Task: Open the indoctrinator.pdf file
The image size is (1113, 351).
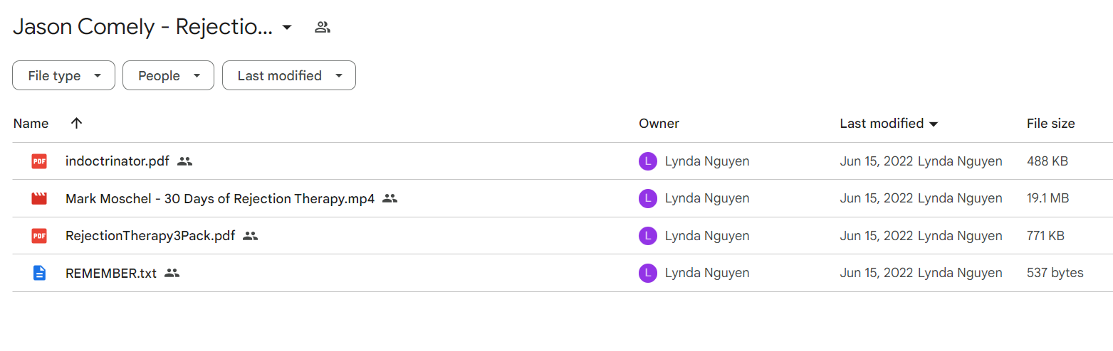Action: pos(117,161)
